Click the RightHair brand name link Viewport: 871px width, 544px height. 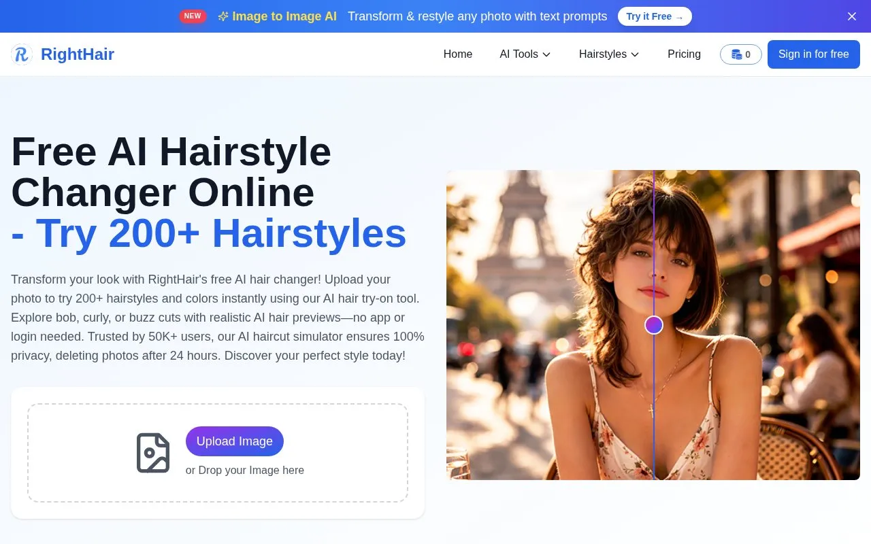pos(78,54)
